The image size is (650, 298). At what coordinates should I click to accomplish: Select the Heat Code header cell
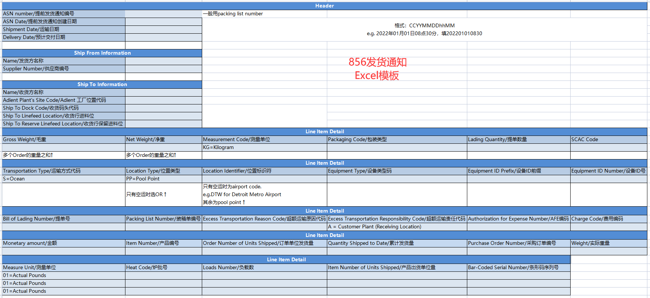tap(163, 267)
